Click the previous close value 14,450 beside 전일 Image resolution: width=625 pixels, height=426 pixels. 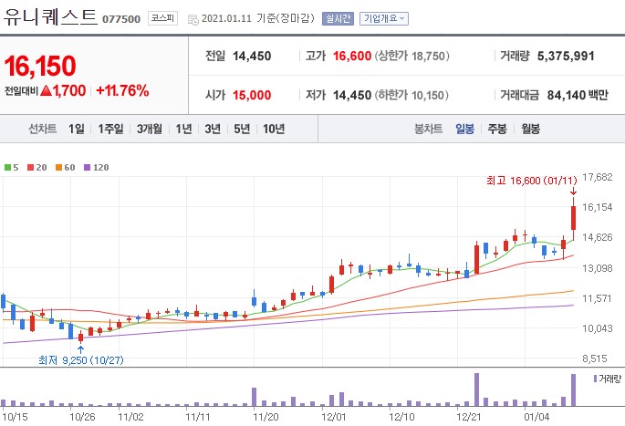[252, 57]
